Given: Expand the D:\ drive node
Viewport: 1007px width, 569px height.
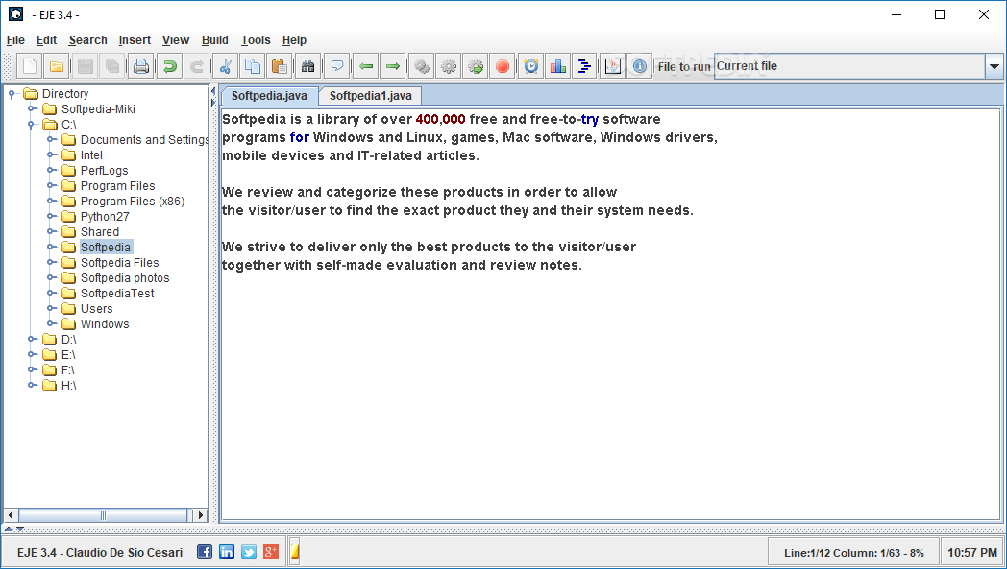Looking at the screenshot, I should [x=31, y=340].
